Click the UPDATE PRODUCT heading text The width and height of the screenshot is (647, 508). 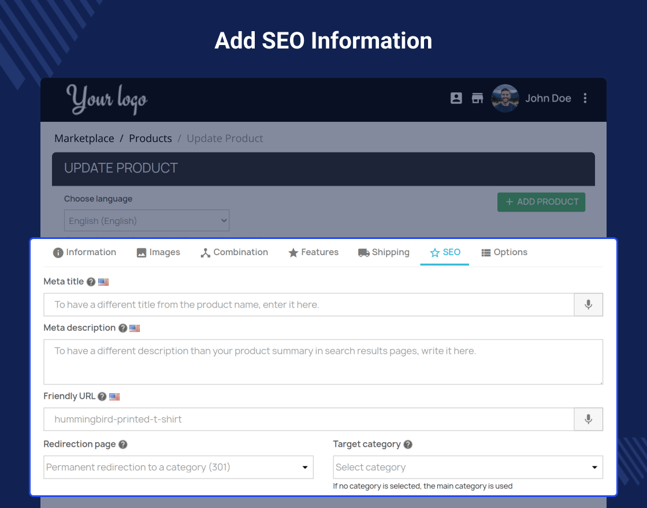click(x=121, y=168)
